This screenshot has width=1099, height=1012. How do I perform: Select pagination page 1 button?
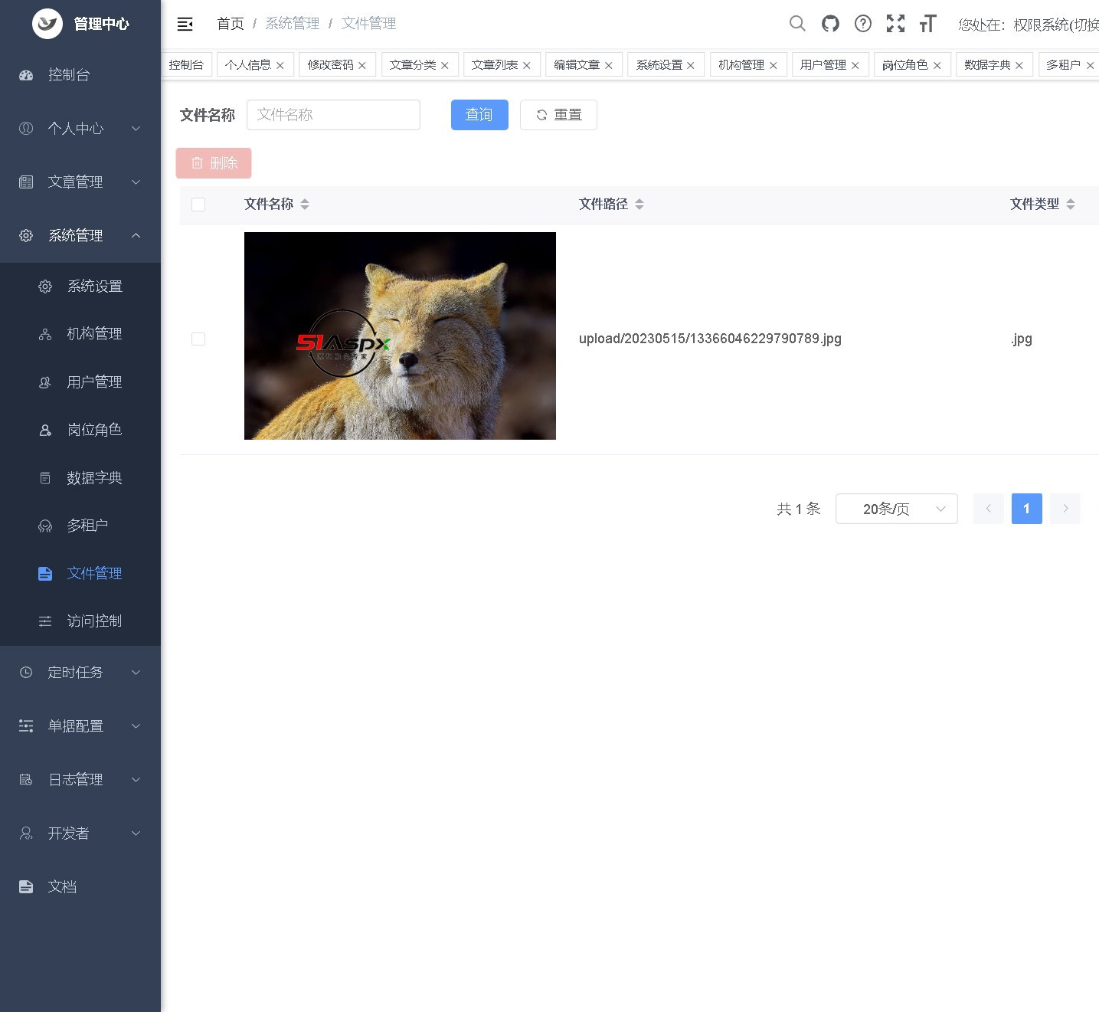tap(1027, 509)
